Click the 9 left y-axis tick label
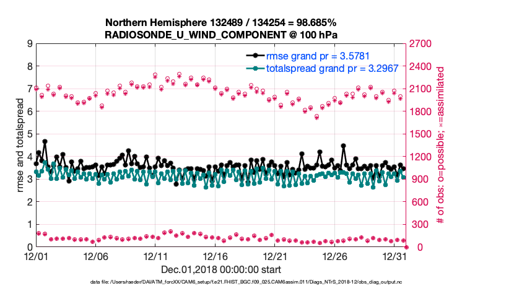The image size is (514, 291). coord(29,44)
